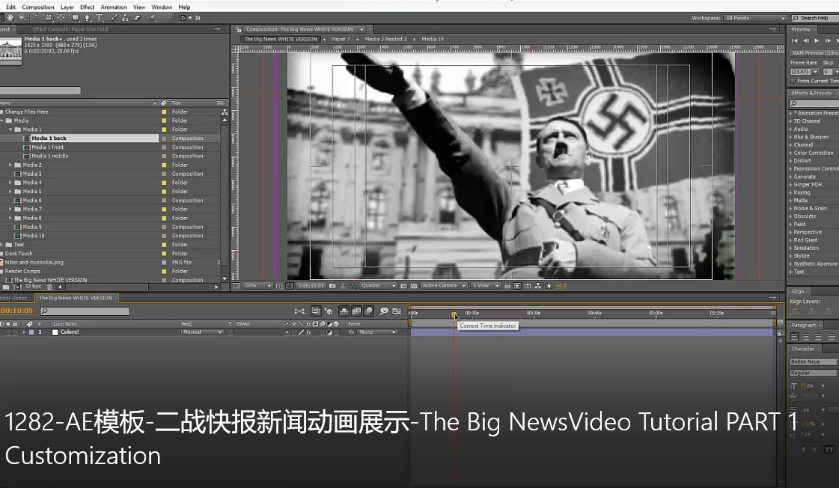This screenshot has width=839, height=488.
Task: Click the Media 10 breadcrumb
Action: (x=433, y=39)
